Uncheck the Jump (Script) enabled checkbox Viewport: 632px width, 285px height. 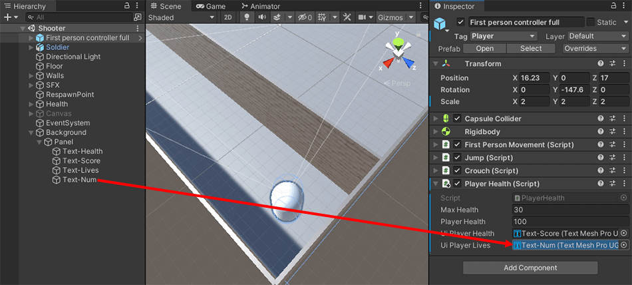457,158
